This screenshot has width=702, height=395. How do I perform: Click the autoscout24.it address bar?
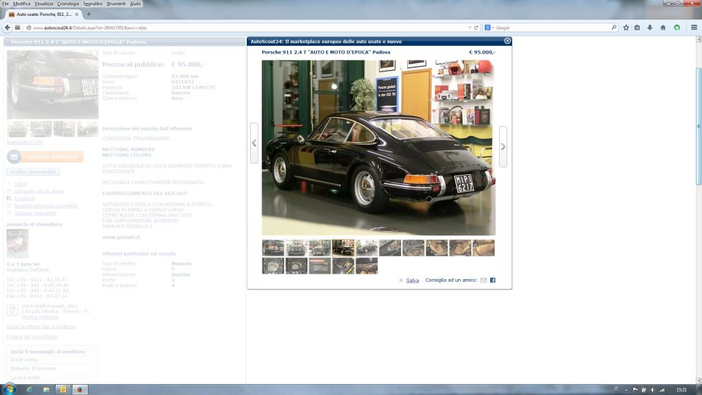(x=248, y=27)
